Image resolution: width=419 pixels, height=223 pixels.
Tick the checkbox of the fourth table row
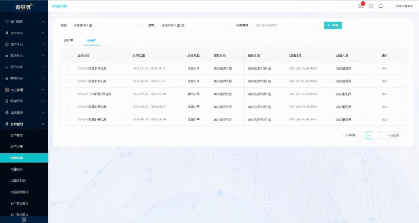click(67, 107)
